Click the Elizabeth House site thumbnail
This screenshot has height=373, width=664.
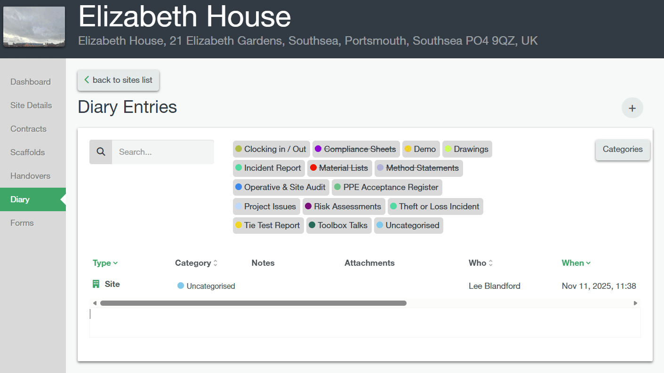(34, 27)
